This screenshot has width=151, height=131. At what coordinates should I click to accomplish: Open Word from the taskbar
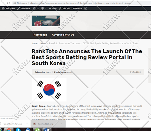pyautogui.click(x=46, y=130)
